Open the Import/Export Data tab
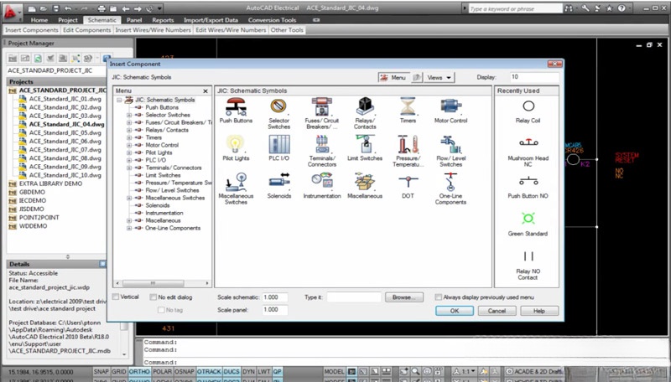The image size is (671, 382). 211,20
